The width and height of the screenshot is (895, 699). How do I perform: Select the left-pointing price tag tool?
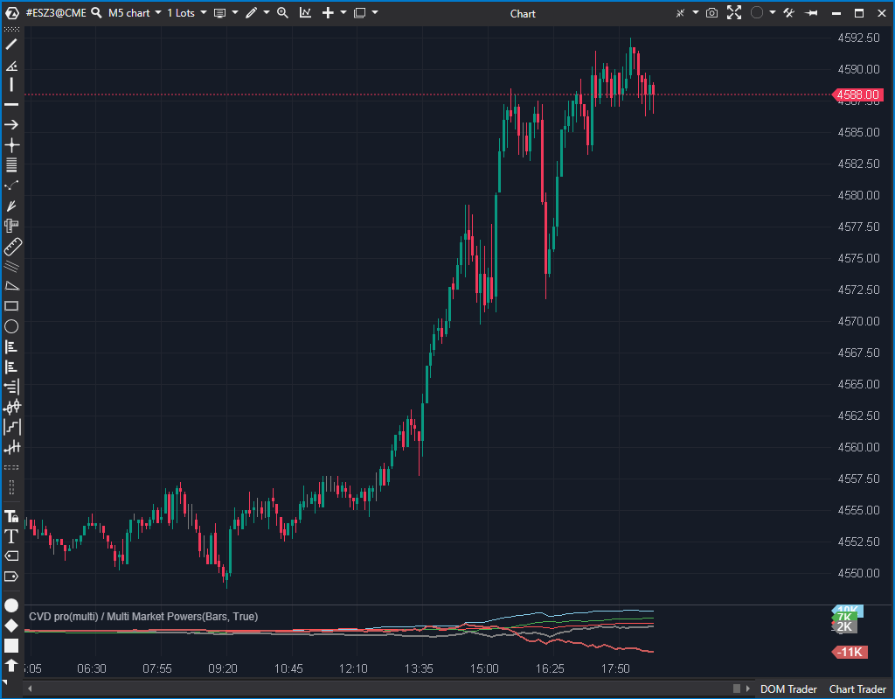click(11, 556)
